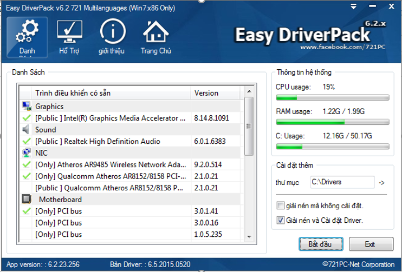Click the Motherboard chip icon
The width and height of the screenshot is (402, 272).
[x=27, y=199]
